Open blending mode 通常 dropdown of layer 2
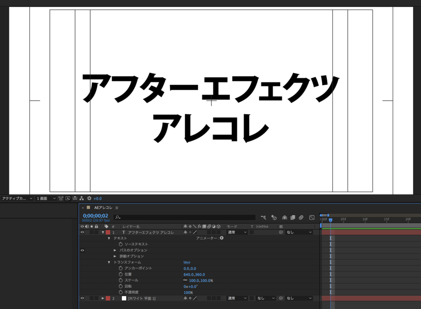The width and height of the screenshot is (421, 309). coord(237,298)
